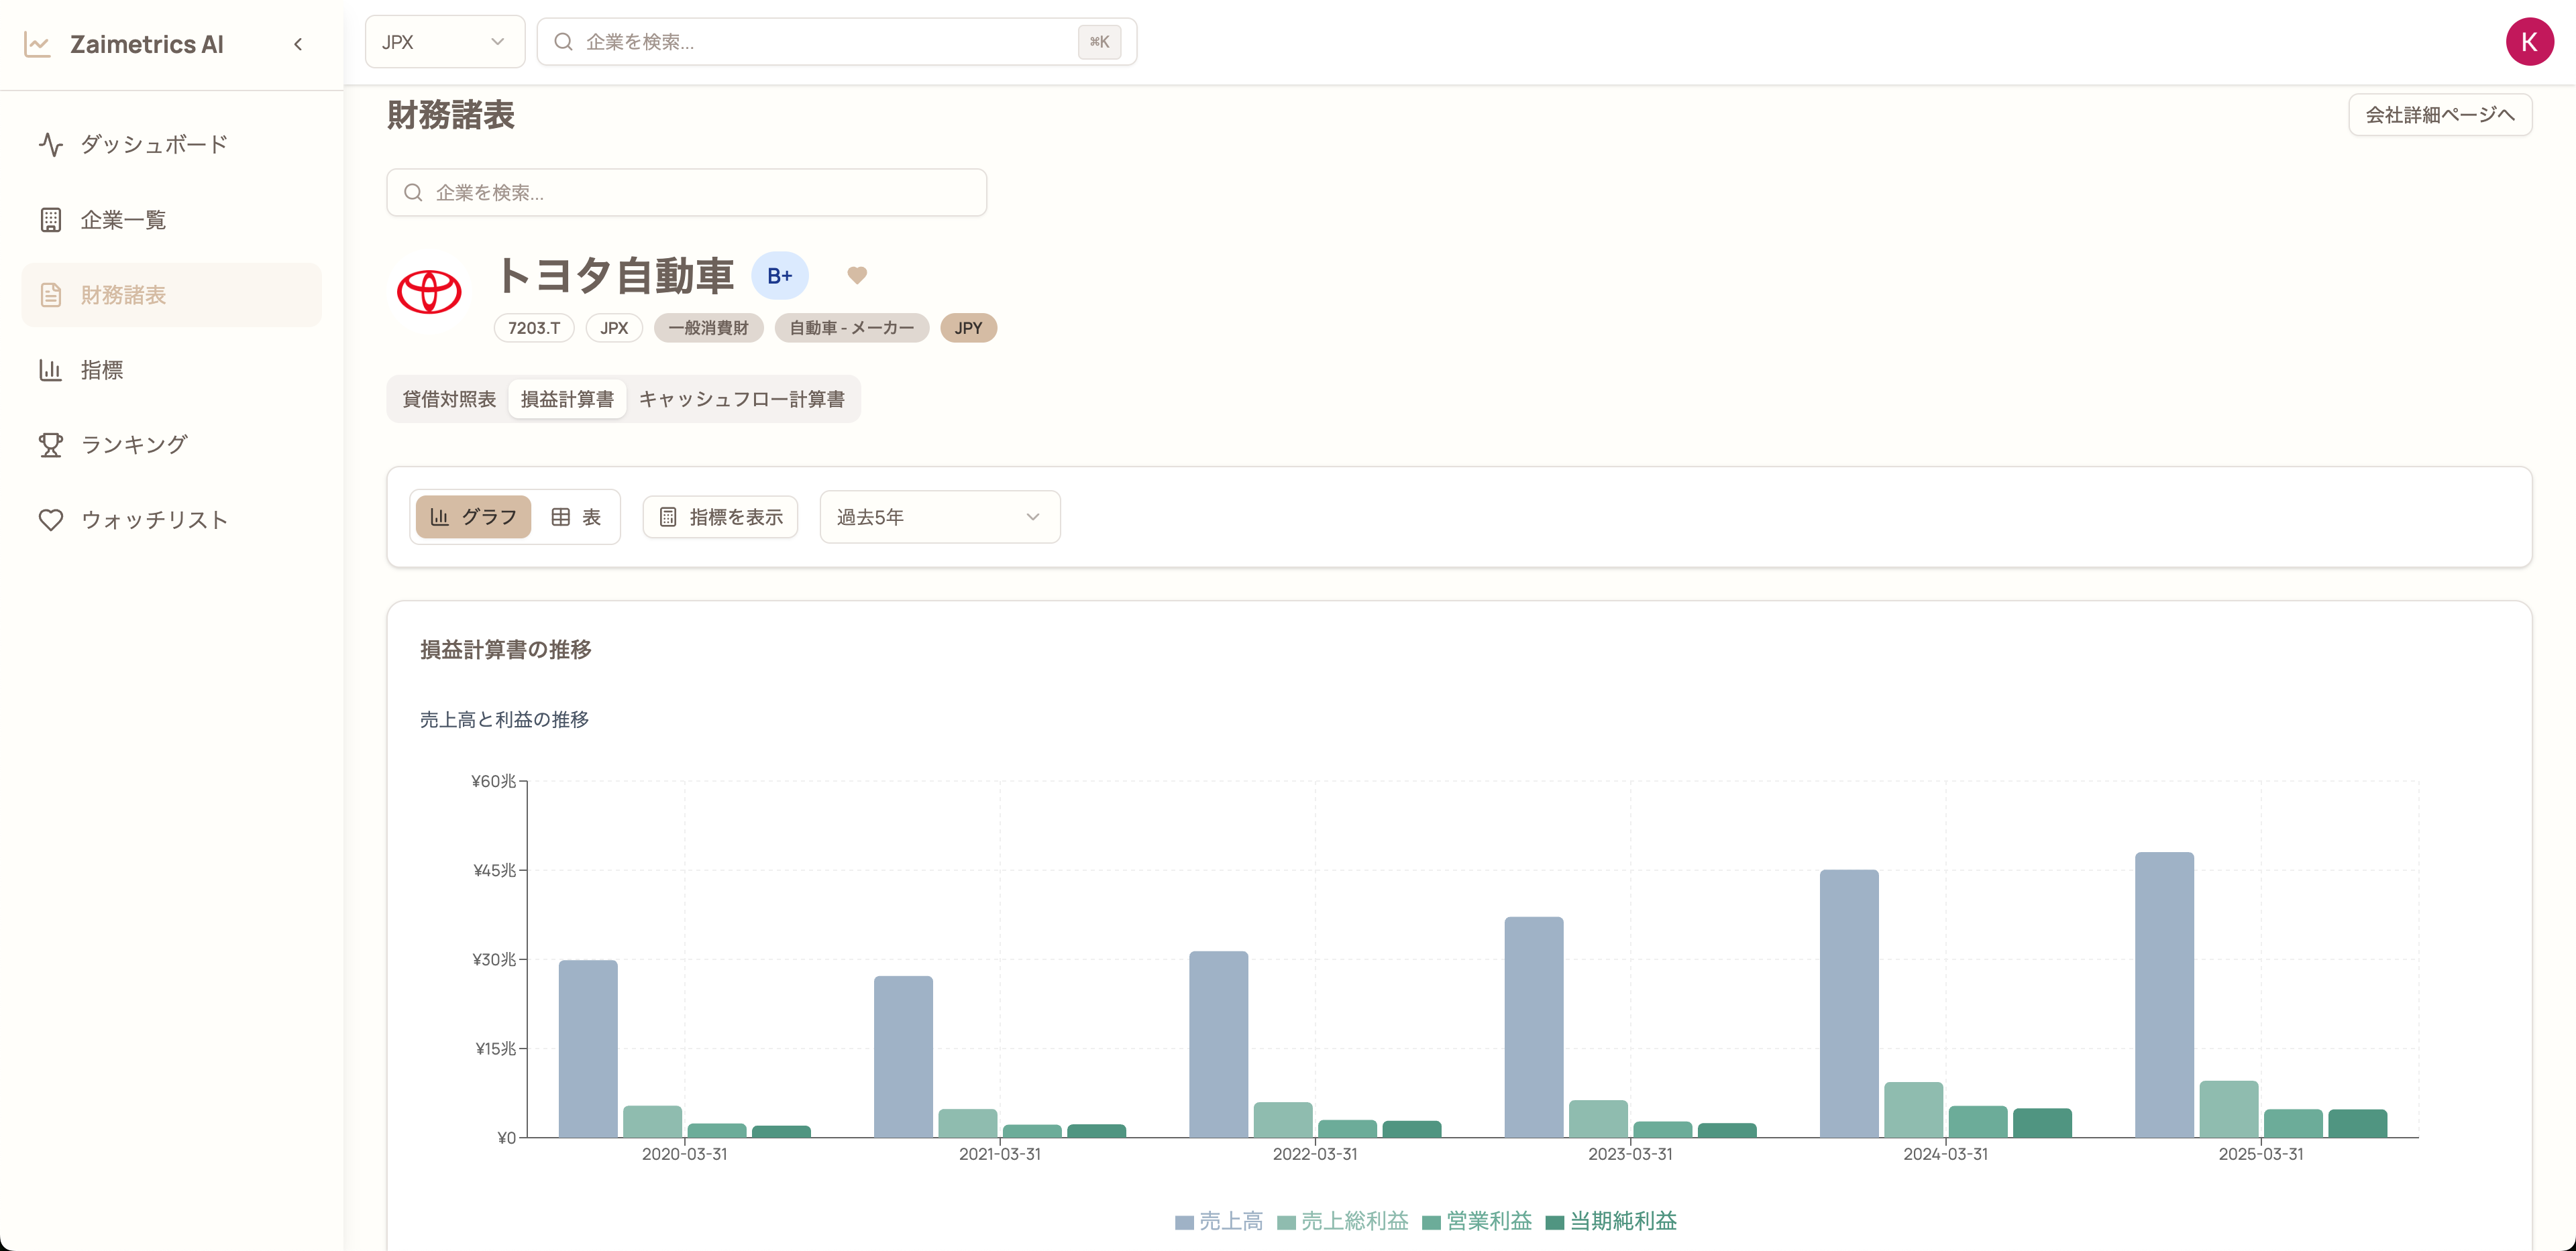Collapse the sidebar with the chevron
2576x1251 pixels.
[298, 44]
